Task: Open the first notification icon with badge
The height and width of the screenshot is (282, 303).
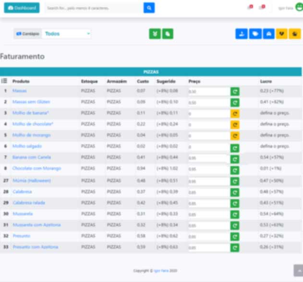Action: coord(250,8)
